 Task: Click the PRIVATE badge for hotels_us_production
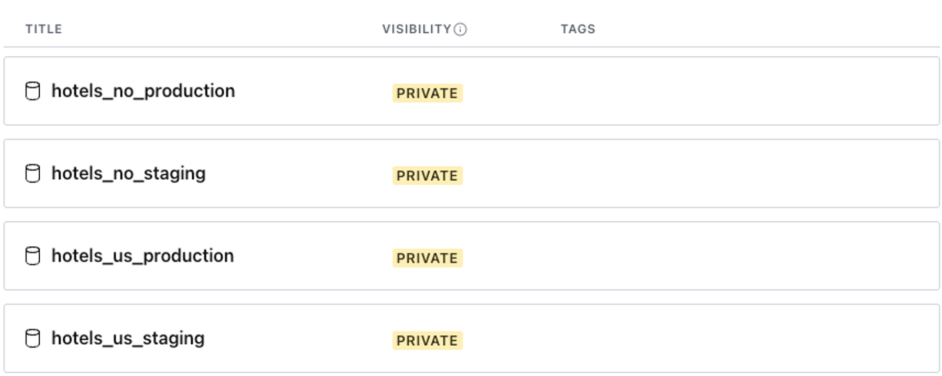[x=427, y=258]
